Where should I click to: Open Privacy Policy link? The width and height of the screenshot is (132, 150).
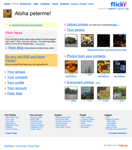(x=34, y=146)
